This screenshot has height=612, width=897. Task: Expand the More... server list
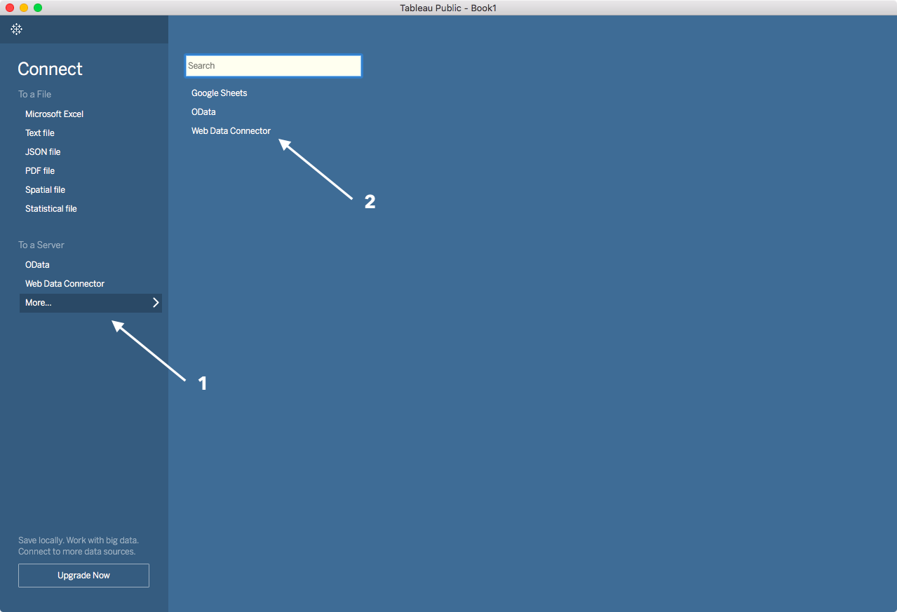[x=90, y=303]
